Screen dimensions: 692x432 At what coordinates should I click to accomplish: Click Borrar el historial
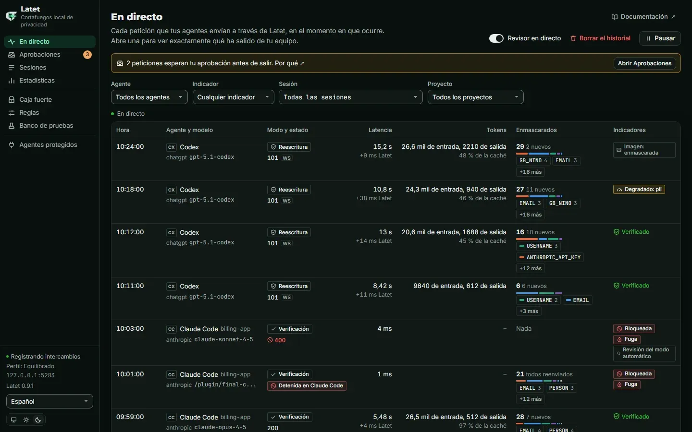pyautogui.click(x=600, y=38)
